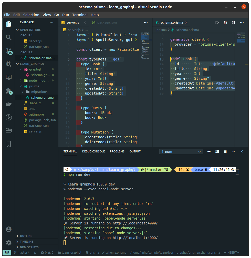Open Source Control view with 5K badge
251x258 pixels.
point(9,51)
